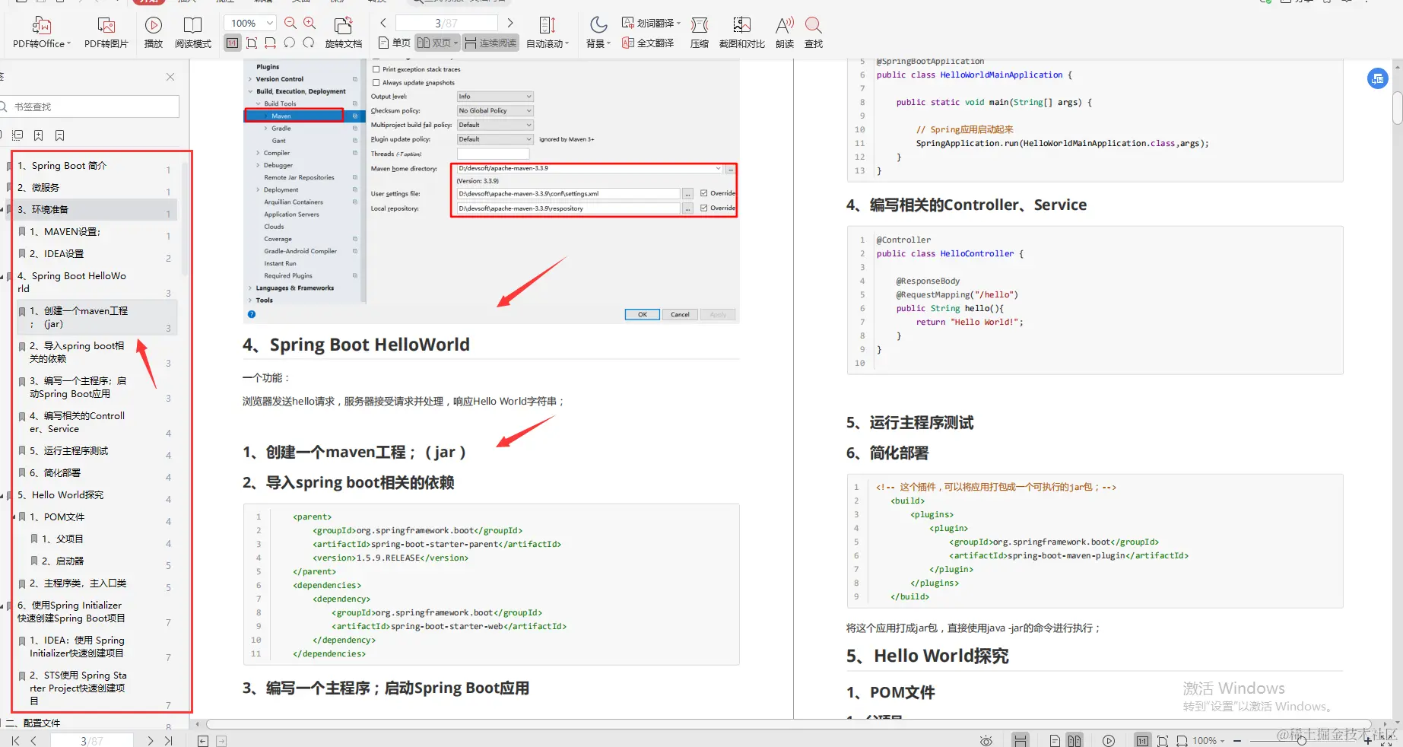This screenshot has width=1403, height=747.
Task: Close the bookmarks side panel
Action: tap(170, 77)
